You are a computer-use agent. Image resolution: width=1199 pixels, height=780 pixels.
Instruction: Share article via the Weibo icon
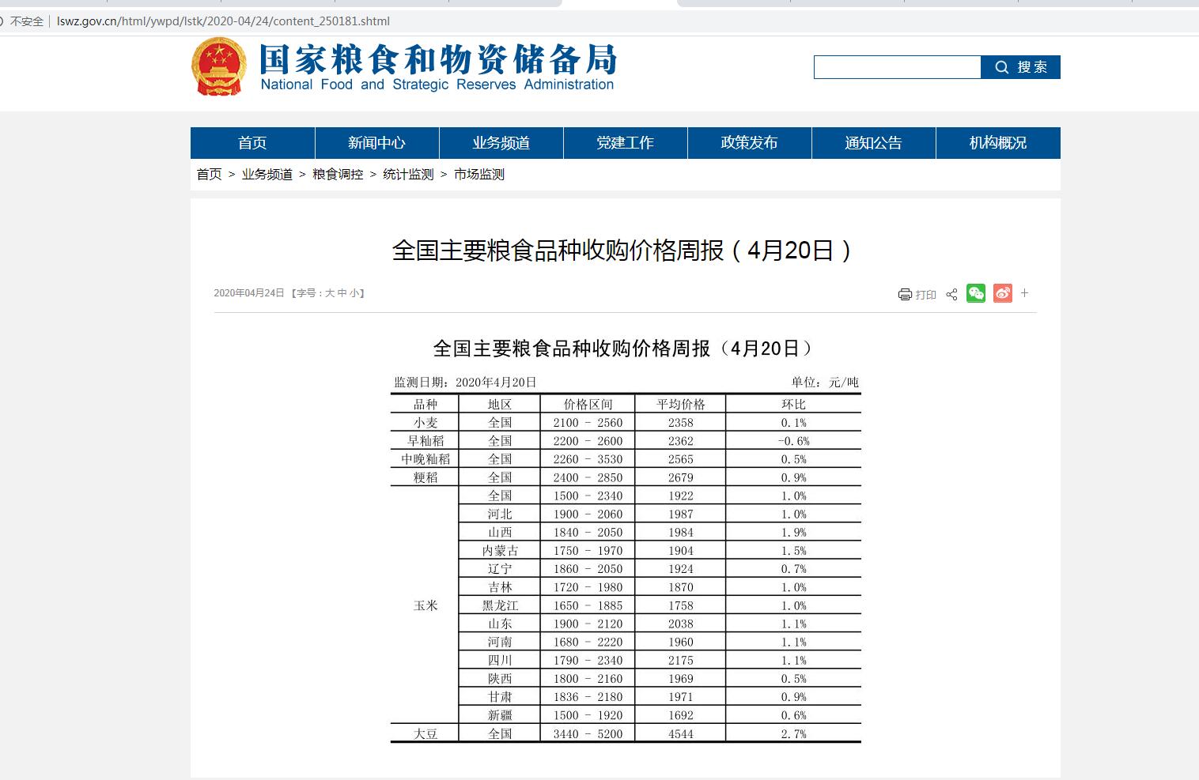[x=1002, y=293]
